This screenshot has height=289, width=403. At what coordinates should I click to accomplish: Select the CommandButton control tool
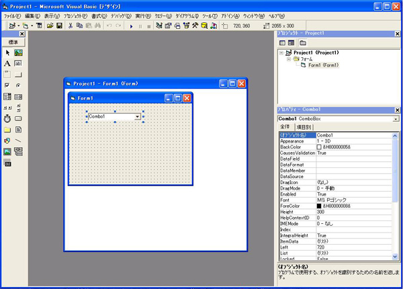18,75
